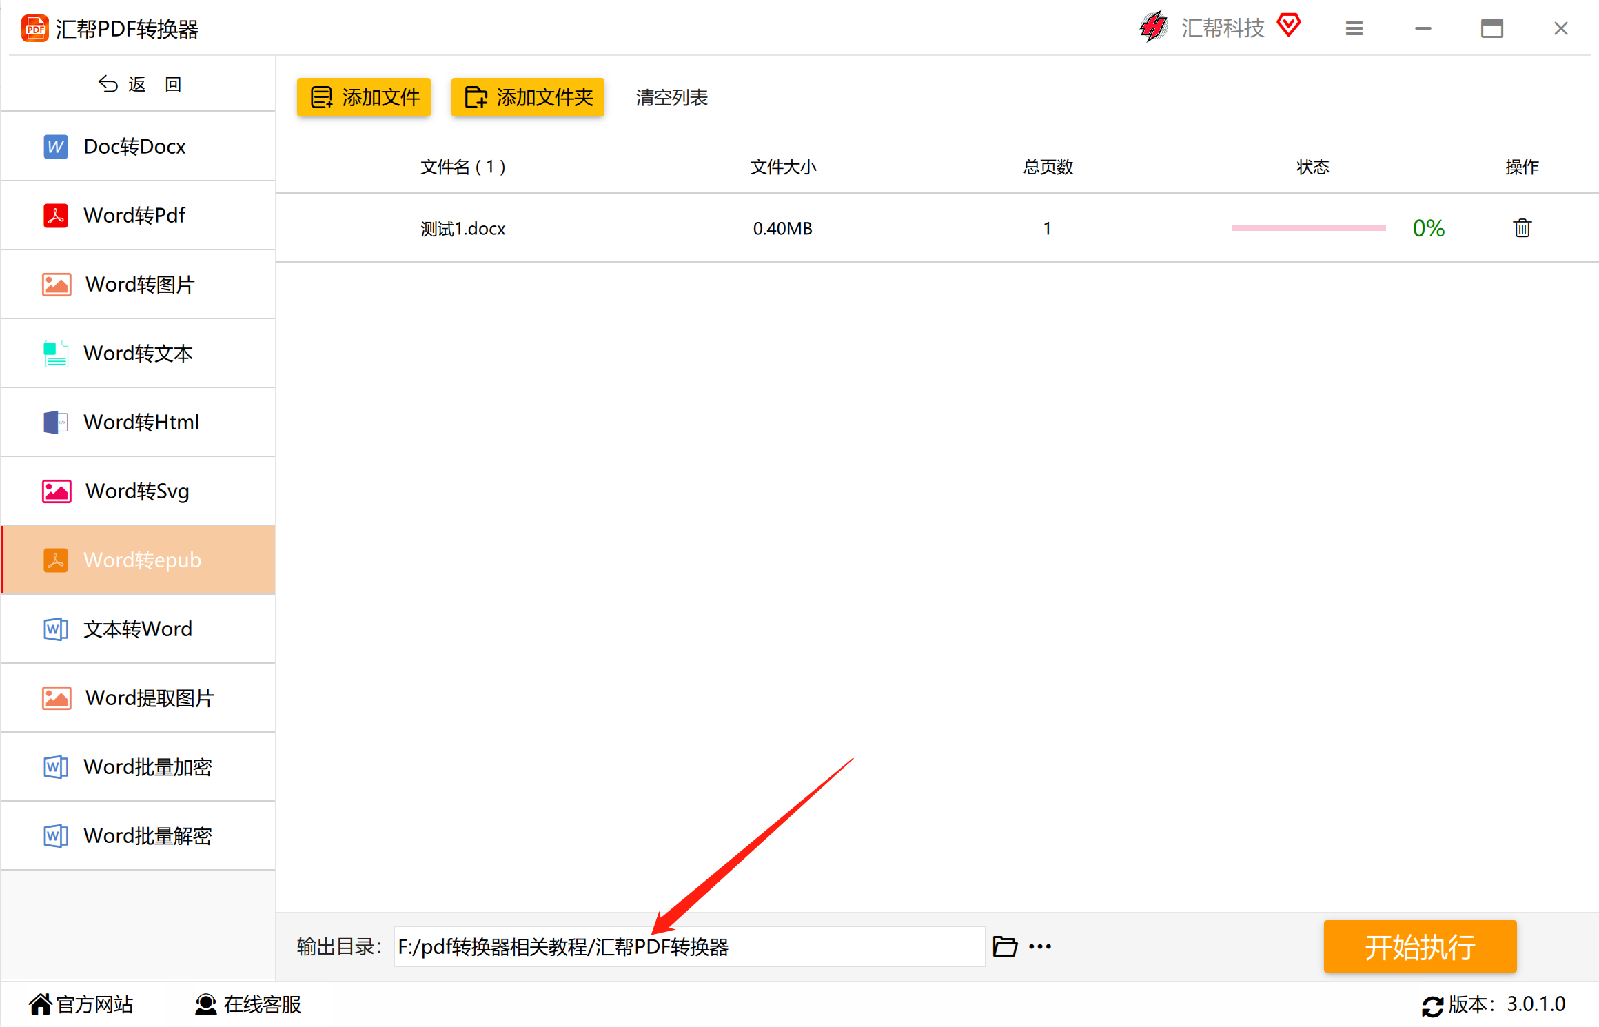1599x1027 pixels.
Task: Click the 版本: 3.0.1.0 version text
Action: (x=1507, y=1005)
